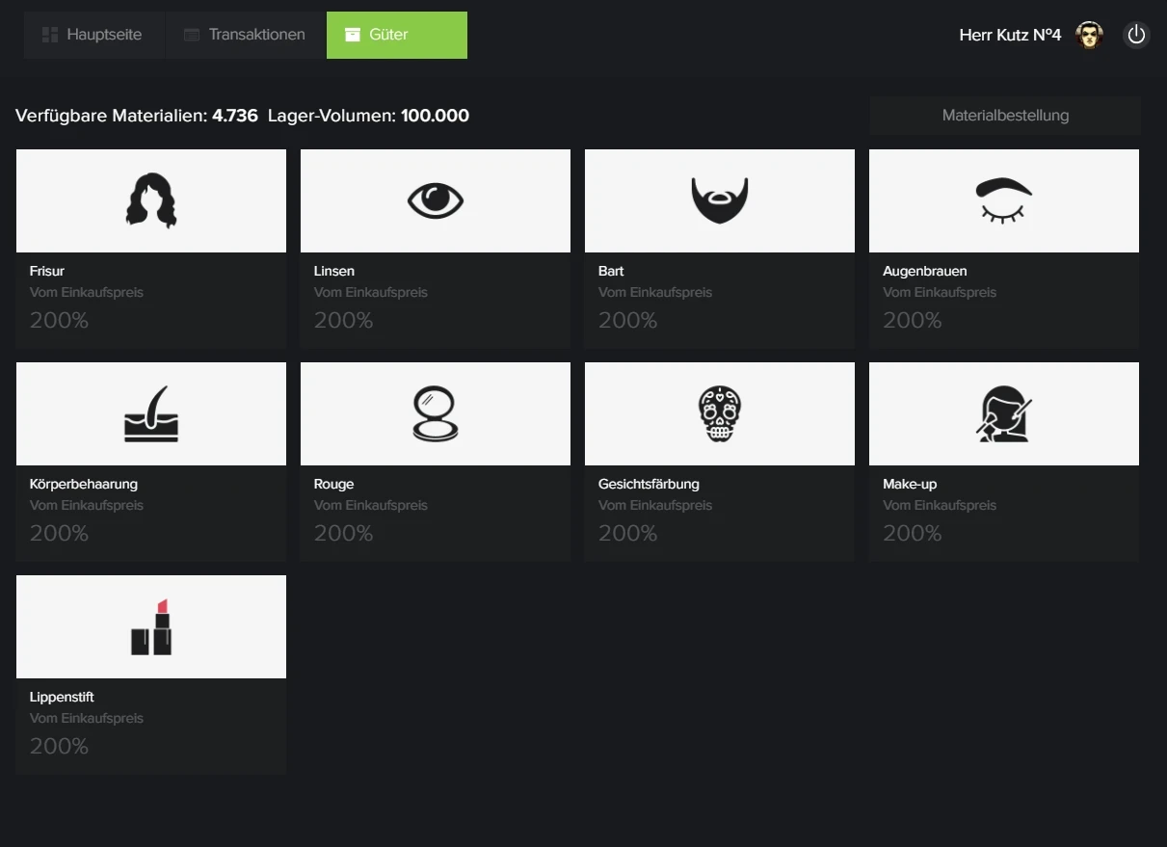Click the Lippenstift lipstick icon
The image size is (1167, 847).
pos(151,627)
